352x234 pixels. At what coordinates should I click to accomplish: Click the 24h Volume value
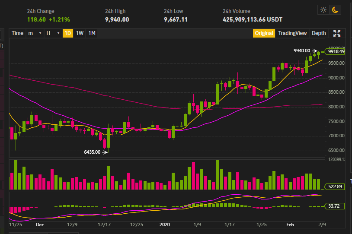(253, 19)
